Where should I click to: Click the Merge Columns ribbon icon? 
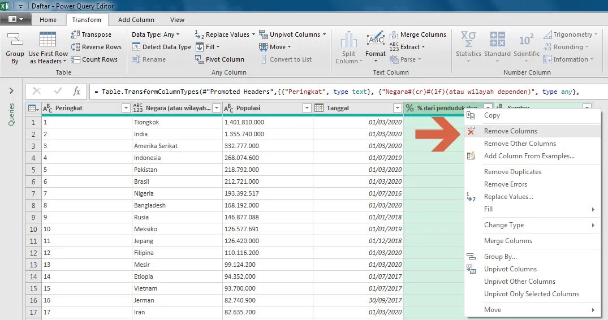(394, 34)
